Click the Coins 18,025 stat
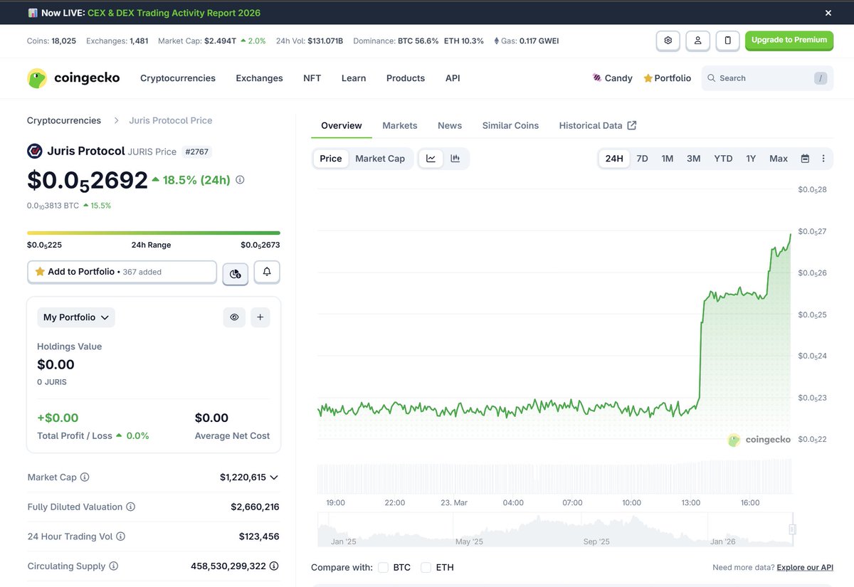The width and height of the screenshot is (854, 587). [x=51, y=41]
